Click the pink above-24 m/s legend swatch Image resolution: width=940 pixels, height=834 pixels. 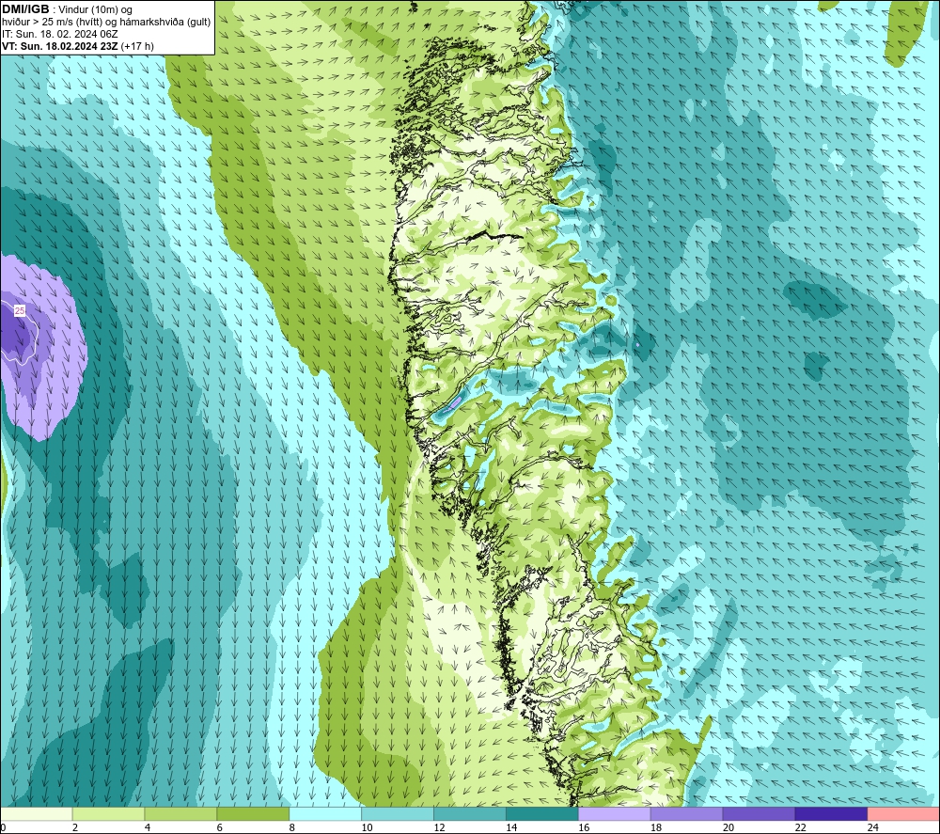click(903, 813)
